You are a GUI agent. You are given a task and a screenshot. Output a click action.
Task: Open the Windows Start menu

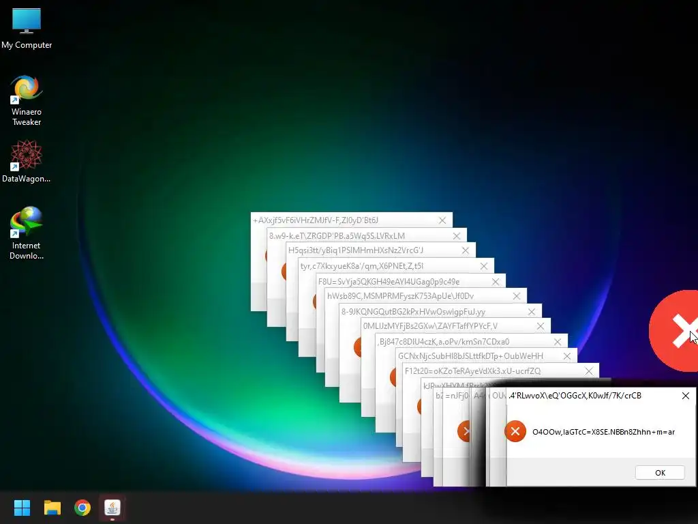(22, 508)
